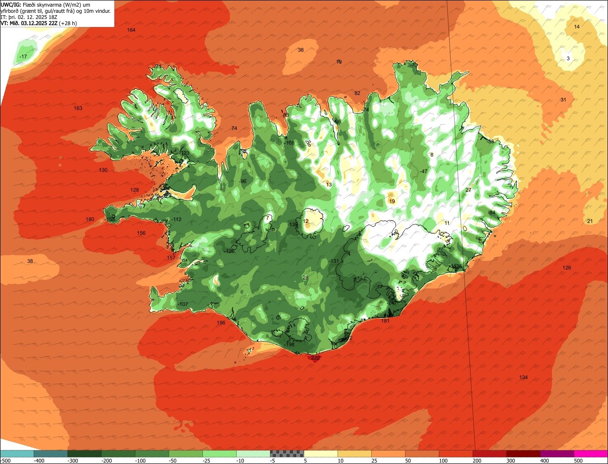The height and width of the screenshot is (464, 608).
Task: Click the map value '12' on the Hofsjökull glacier
Action: [x=306, y=222]
